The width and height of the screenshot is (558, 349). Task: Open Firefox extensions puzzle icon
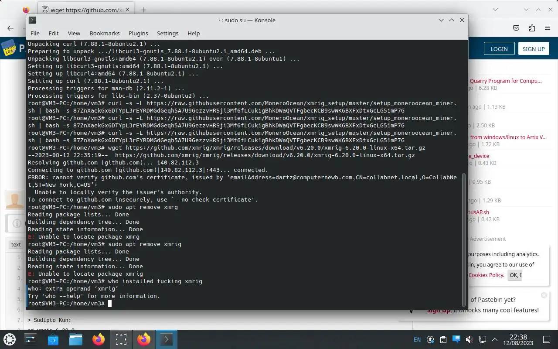[532, 28]
